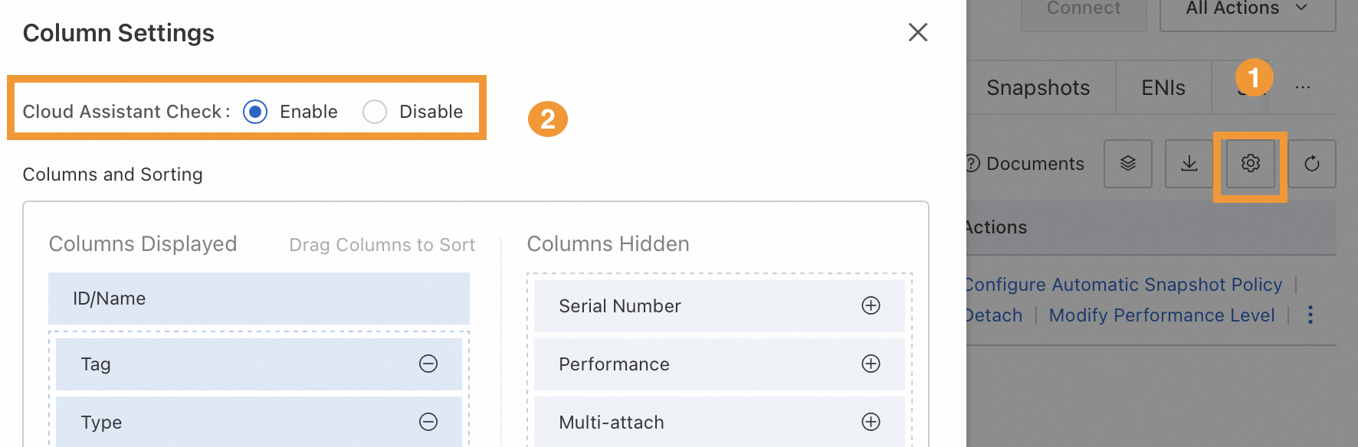Disable Cloud Assistant Check
The image size is (1358, 447).
pyautogui.click(x=375, y=112)
